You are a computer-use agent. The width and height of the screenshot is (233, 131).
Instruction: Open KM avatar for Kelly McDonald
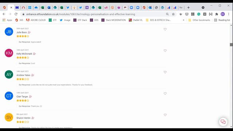pos(9,53)
